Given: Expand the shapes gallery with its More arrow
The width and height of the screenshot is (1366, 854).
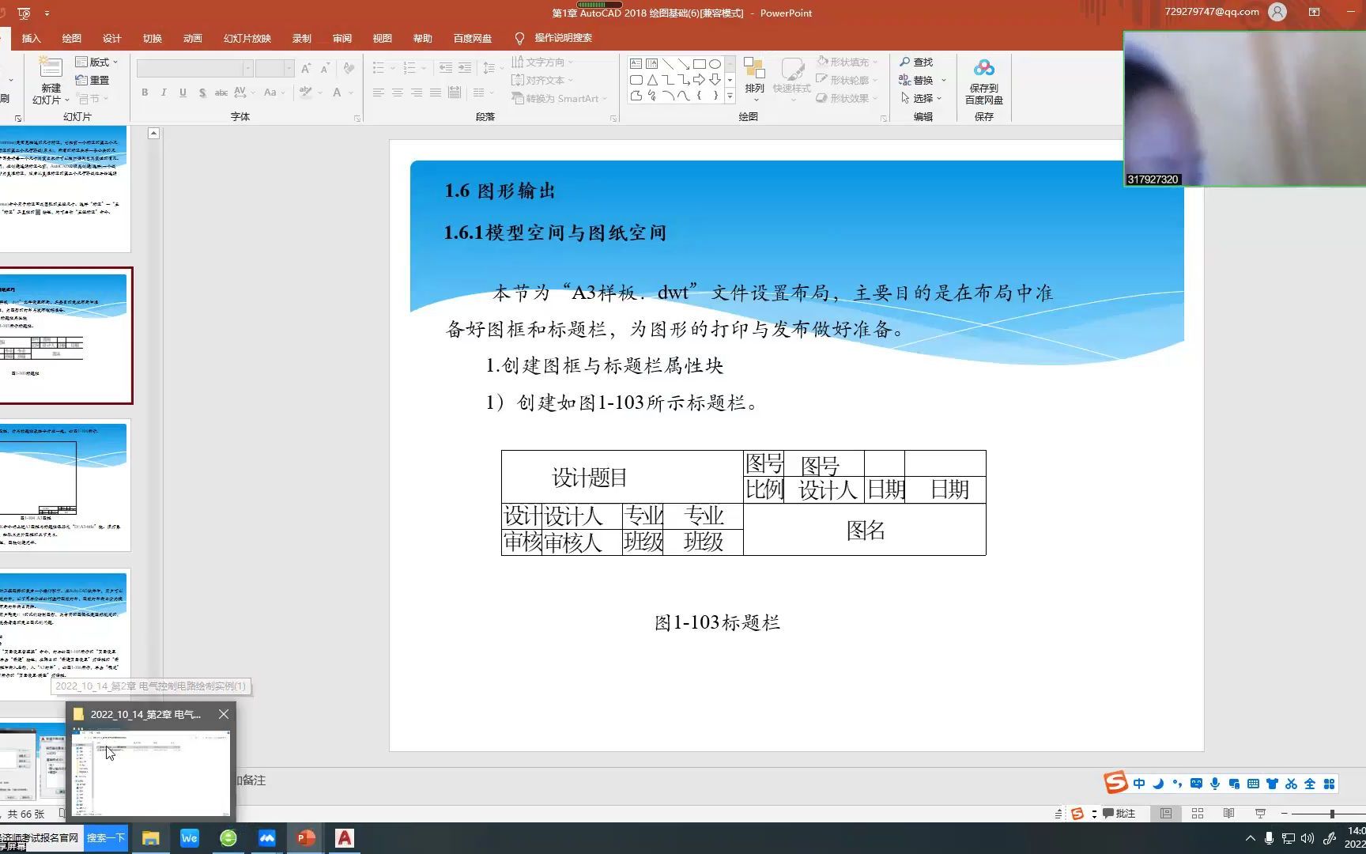Looking at the screenshot, I should (x=729, y=96).
